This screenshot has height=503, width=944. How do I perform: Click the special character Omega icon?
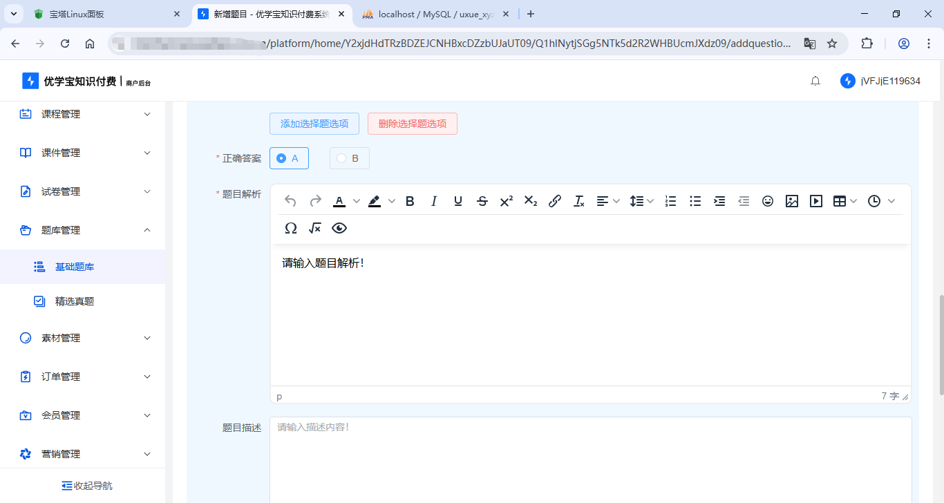[291, 229]
